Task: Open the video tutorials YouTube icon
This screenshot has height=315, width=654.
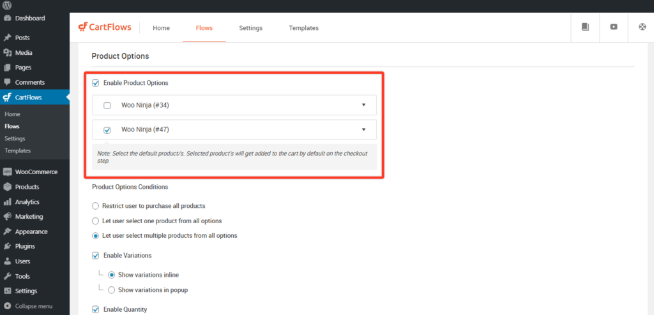Action: click(614, 27)
